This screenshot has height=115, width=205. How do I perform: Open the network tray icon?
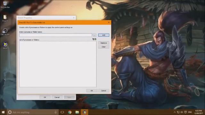[x=178, y=112]
